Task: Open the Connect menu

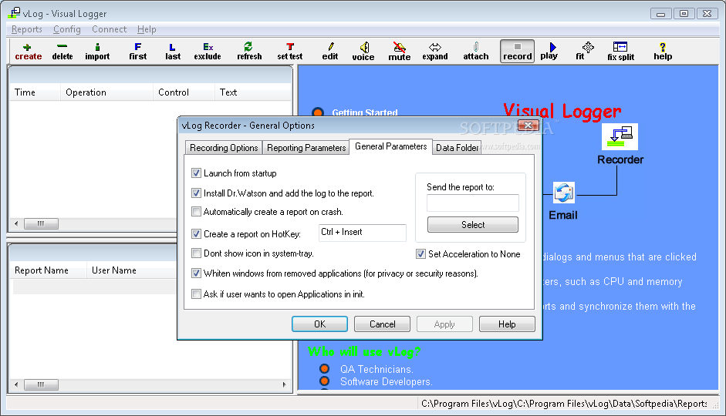Action: click(109, 29)
